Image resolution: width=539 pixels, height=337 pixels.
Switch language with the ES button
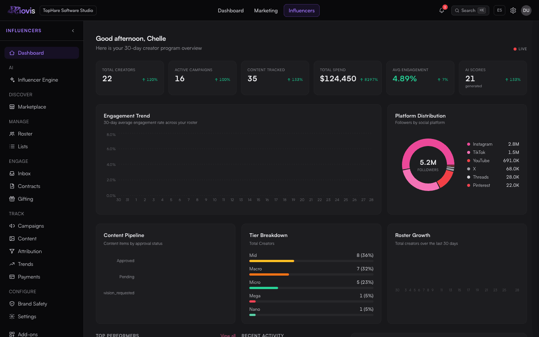tap(499, 10)
